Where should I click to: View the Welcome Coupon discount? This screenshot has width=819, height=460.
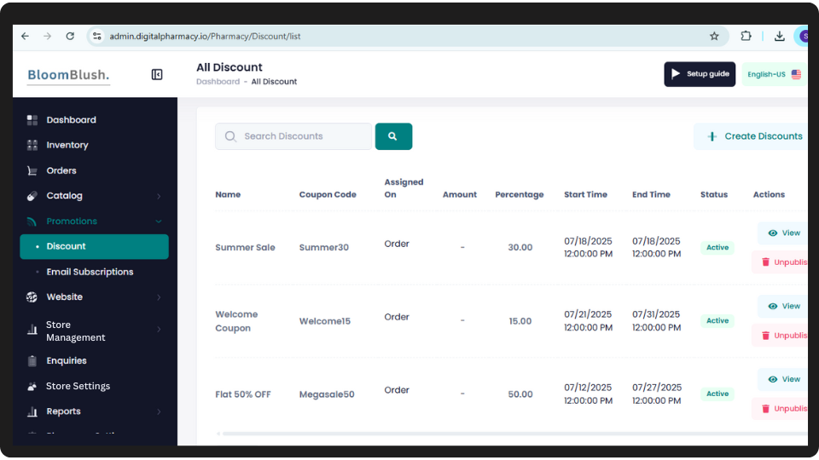783,306
